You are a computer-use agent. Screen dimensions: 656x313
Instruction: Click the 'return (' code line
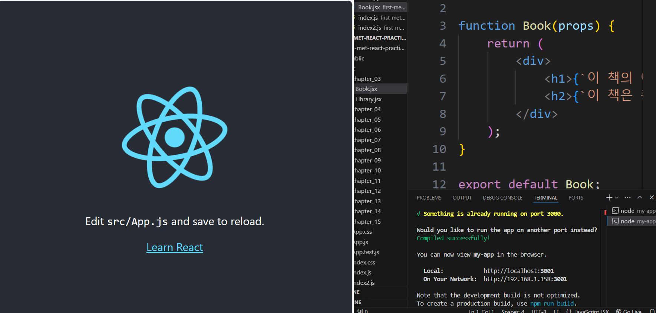coord(515,43)
